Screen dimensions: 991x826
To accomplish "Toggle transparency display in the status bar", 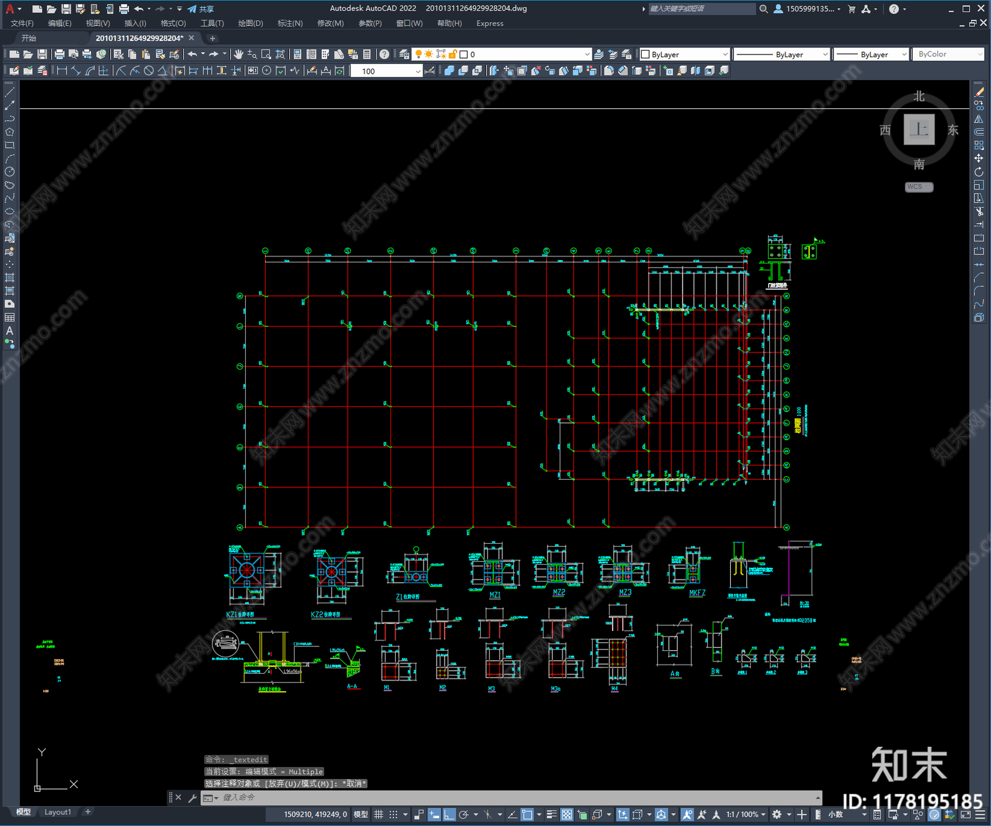I will 567,814.
